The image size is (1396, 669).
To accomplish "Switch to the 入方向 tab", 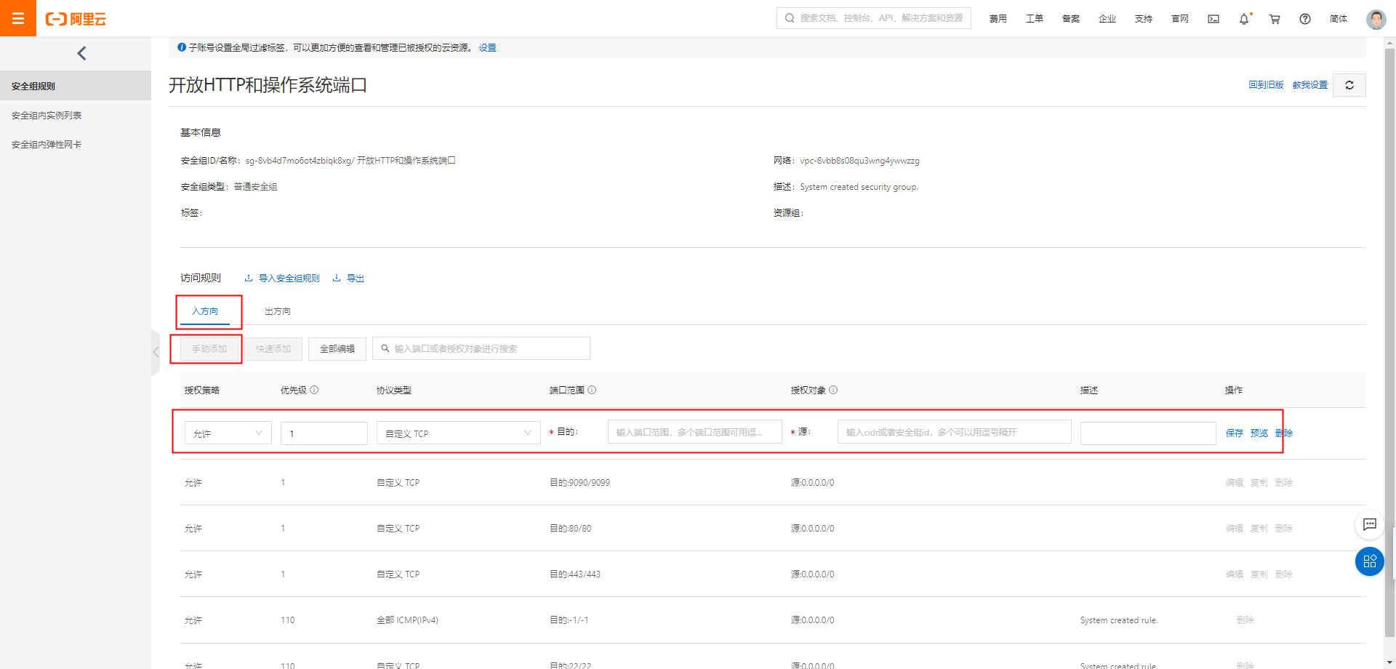I will tap(205, 311).
